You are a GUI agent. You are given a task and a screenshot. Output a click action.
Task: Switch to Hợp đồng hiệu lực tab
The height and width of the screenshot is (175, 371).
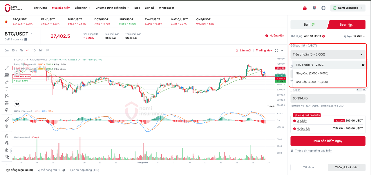(x=19, y=170)
